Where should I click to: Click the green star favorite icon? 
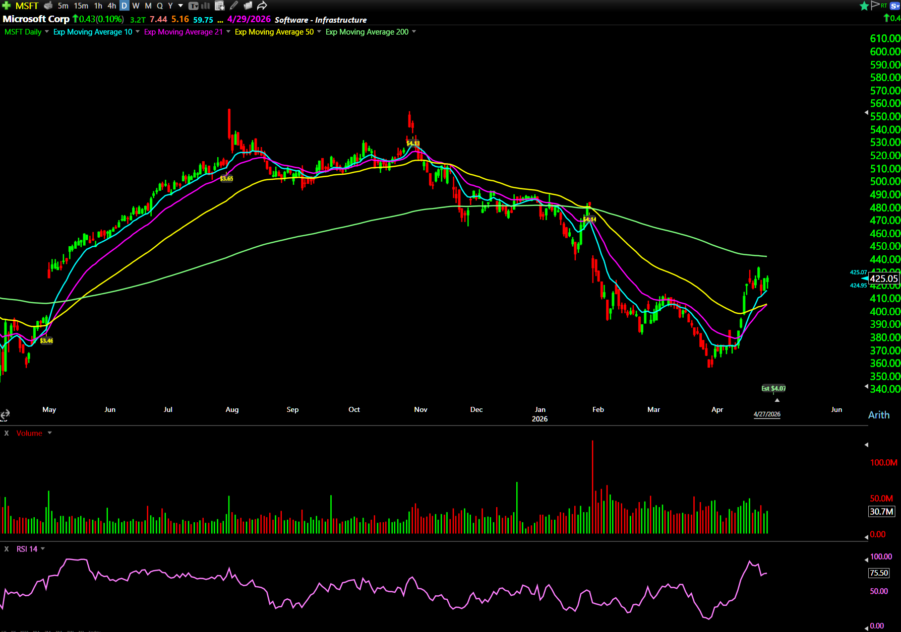pyautogui.click(x=864, y=6)
